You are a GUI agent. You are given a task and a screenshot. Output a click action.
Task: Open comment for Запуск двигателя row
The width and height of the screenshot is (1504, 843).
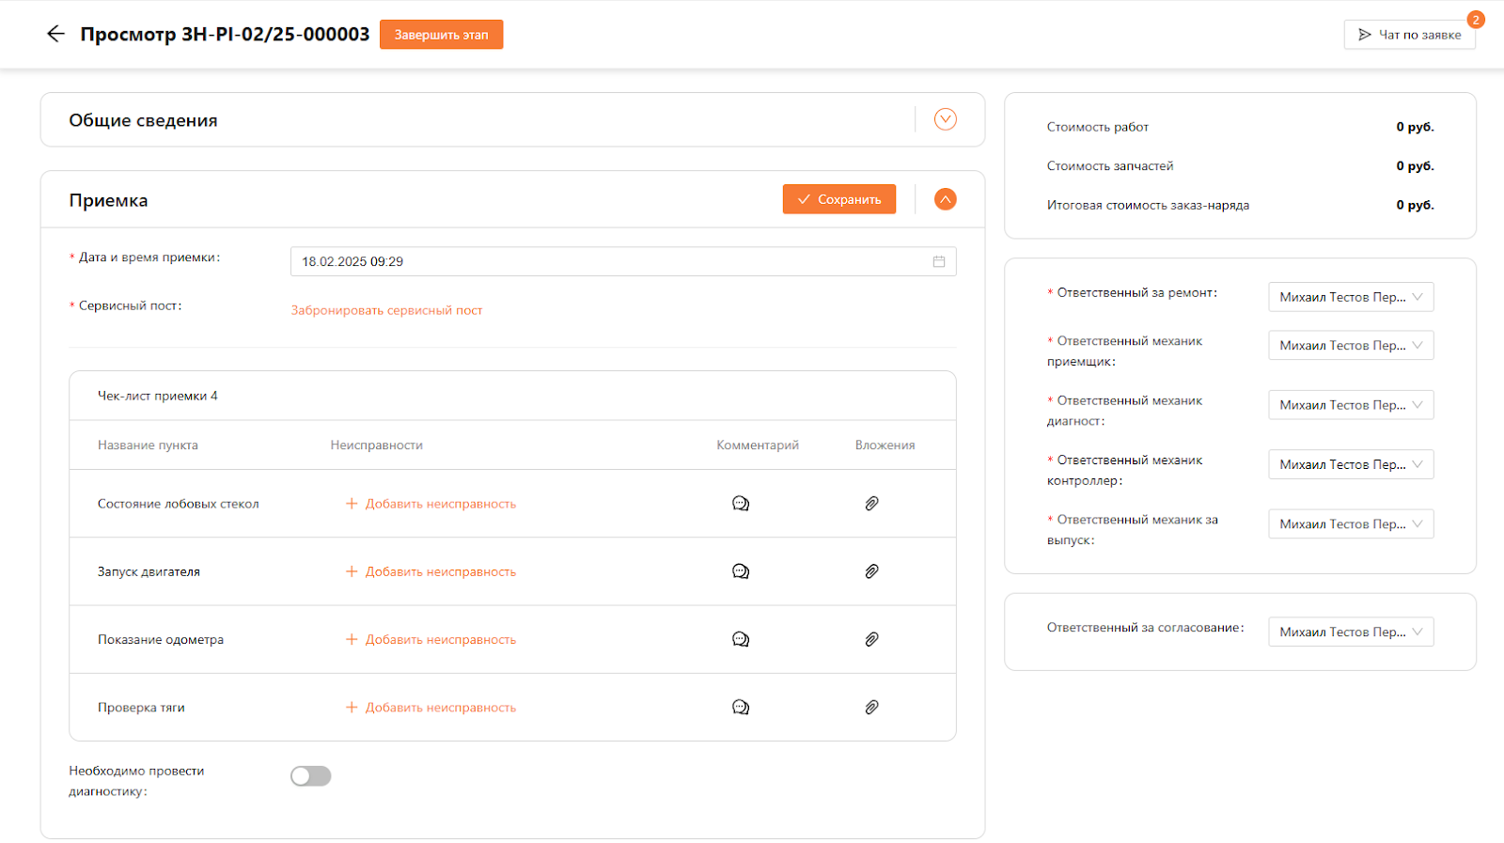tap(741, 571)
